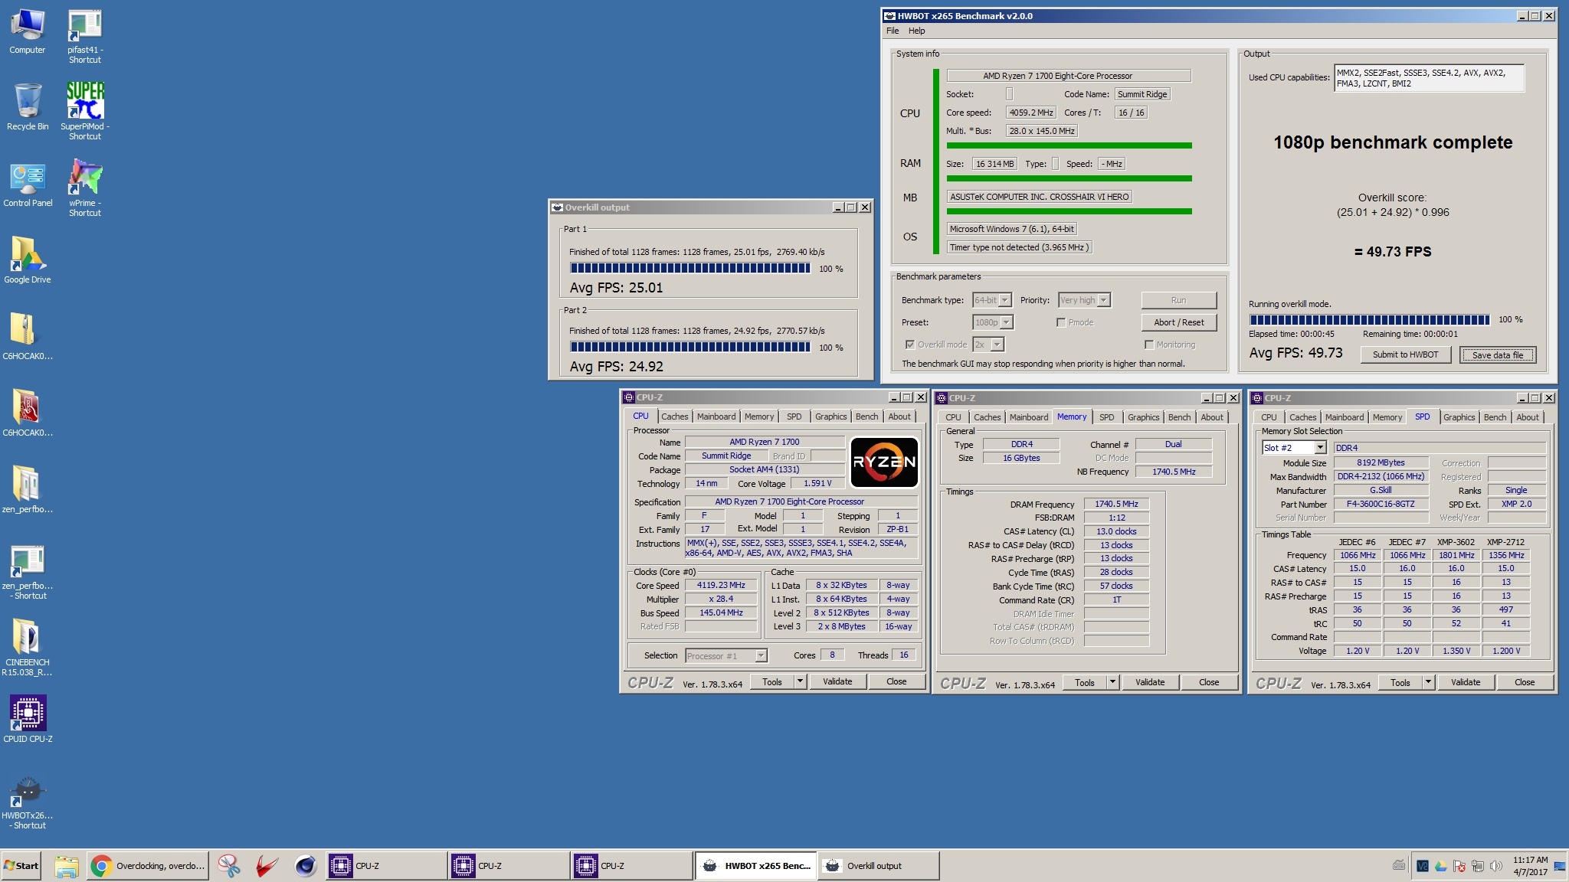Click the volume speaker tray icon

click(1495, 866)
